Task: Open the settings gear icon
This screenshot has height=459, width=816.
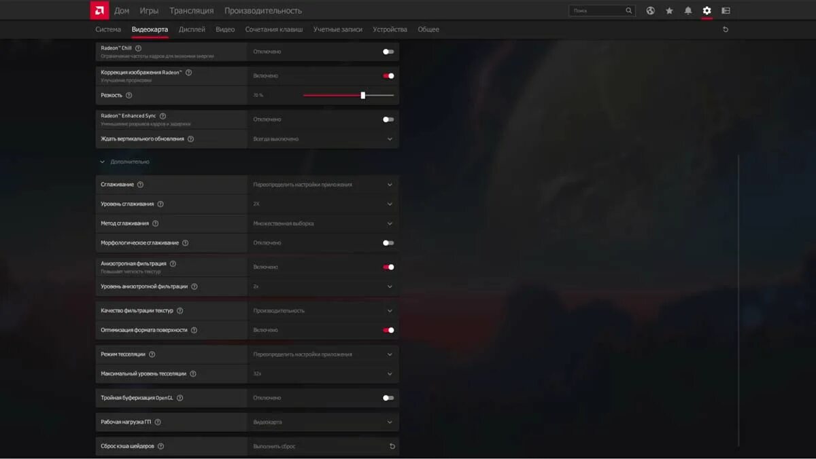Action: [707, 11]
